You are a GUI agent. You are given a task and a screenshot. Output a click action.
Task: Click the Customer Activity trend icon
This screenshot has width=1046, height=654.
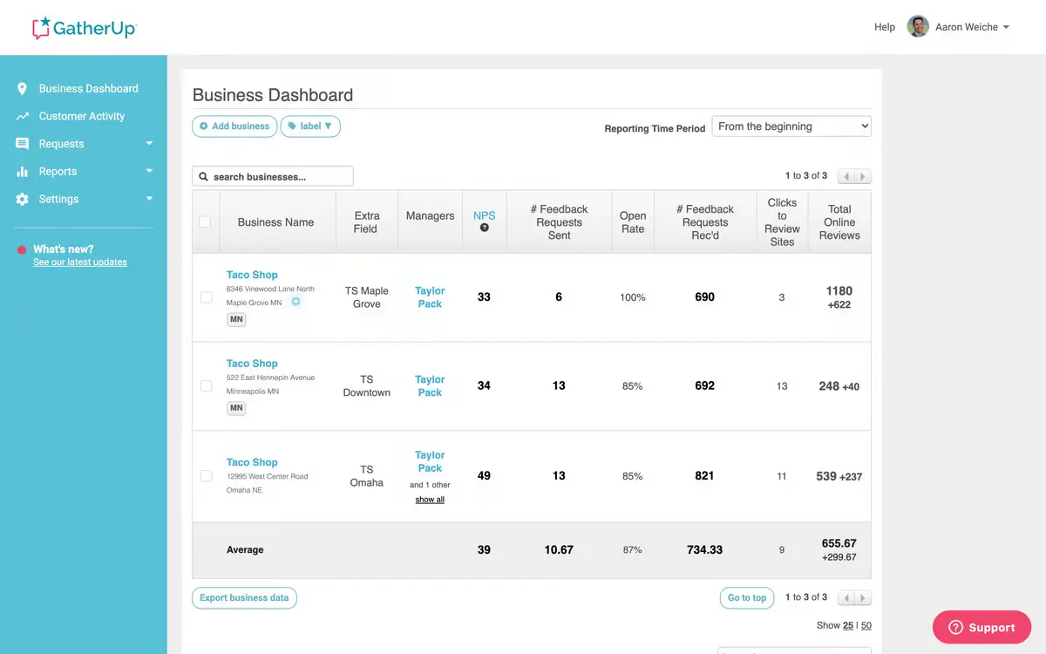point(23,116)
